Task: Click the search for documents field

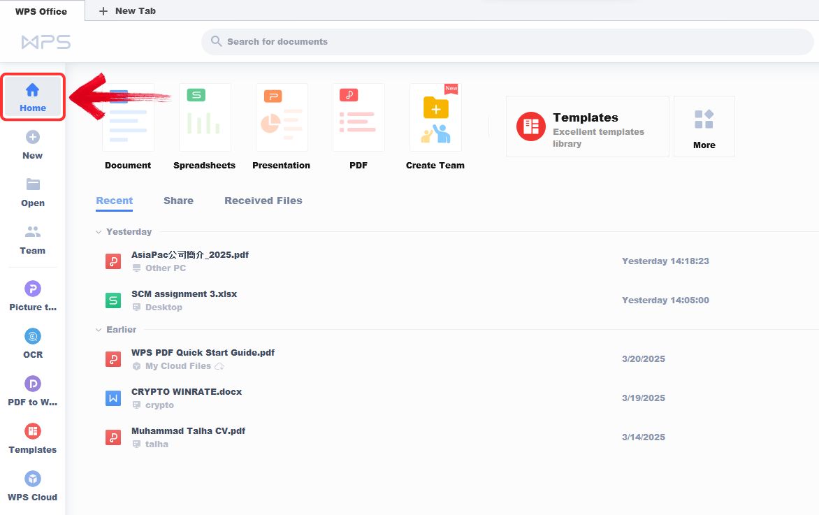Action: (508, 41)
